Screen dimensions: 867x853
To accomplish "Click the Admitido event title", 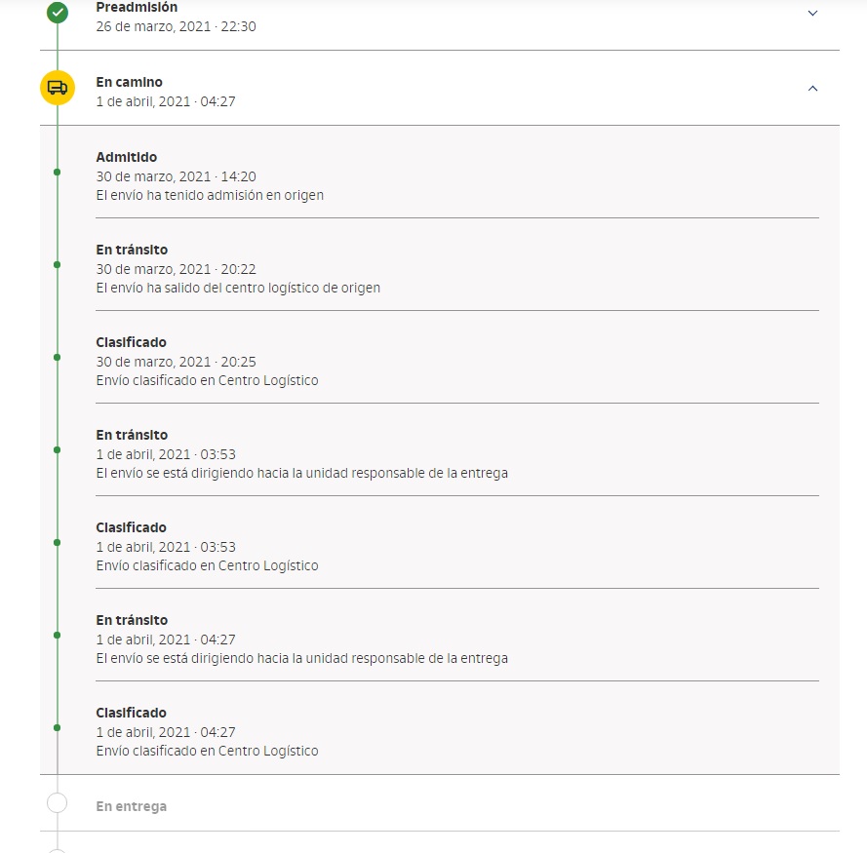I will pyautogui.click(x=127, y=157).
